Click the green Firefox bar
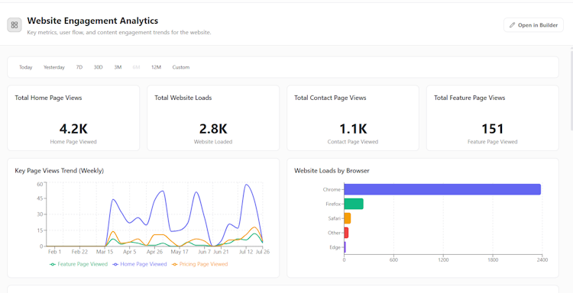The width and height of the screenshot is (573, 293). point(354,204)
